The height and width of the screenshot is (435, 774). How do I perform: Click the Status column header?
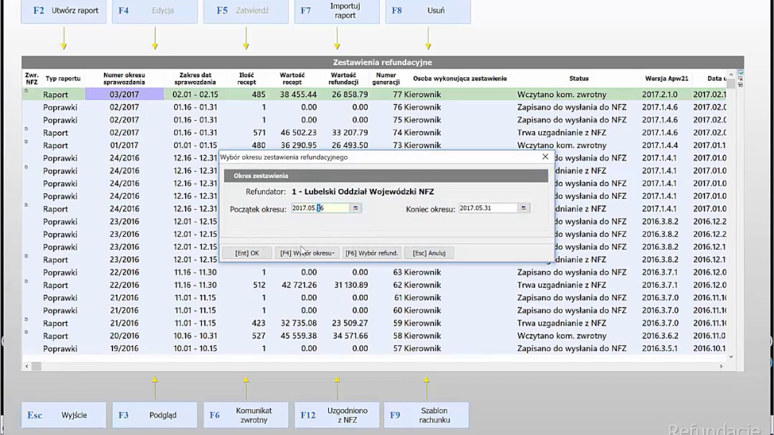(x=579, y=79)
